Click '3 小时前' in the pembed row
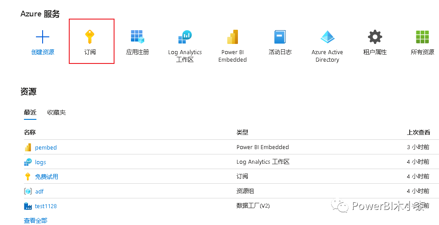The height and width of the screenshot is (225, 439). 418,147
